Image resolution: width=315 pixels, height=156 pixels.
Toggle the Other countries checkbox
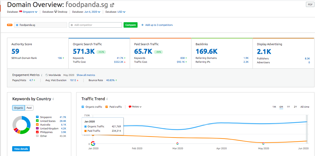pos(37,136)
